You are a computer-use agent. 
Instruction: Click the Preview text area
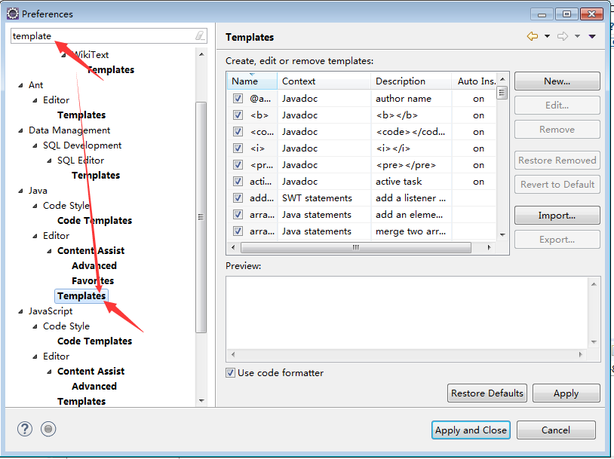pos(407,312)
